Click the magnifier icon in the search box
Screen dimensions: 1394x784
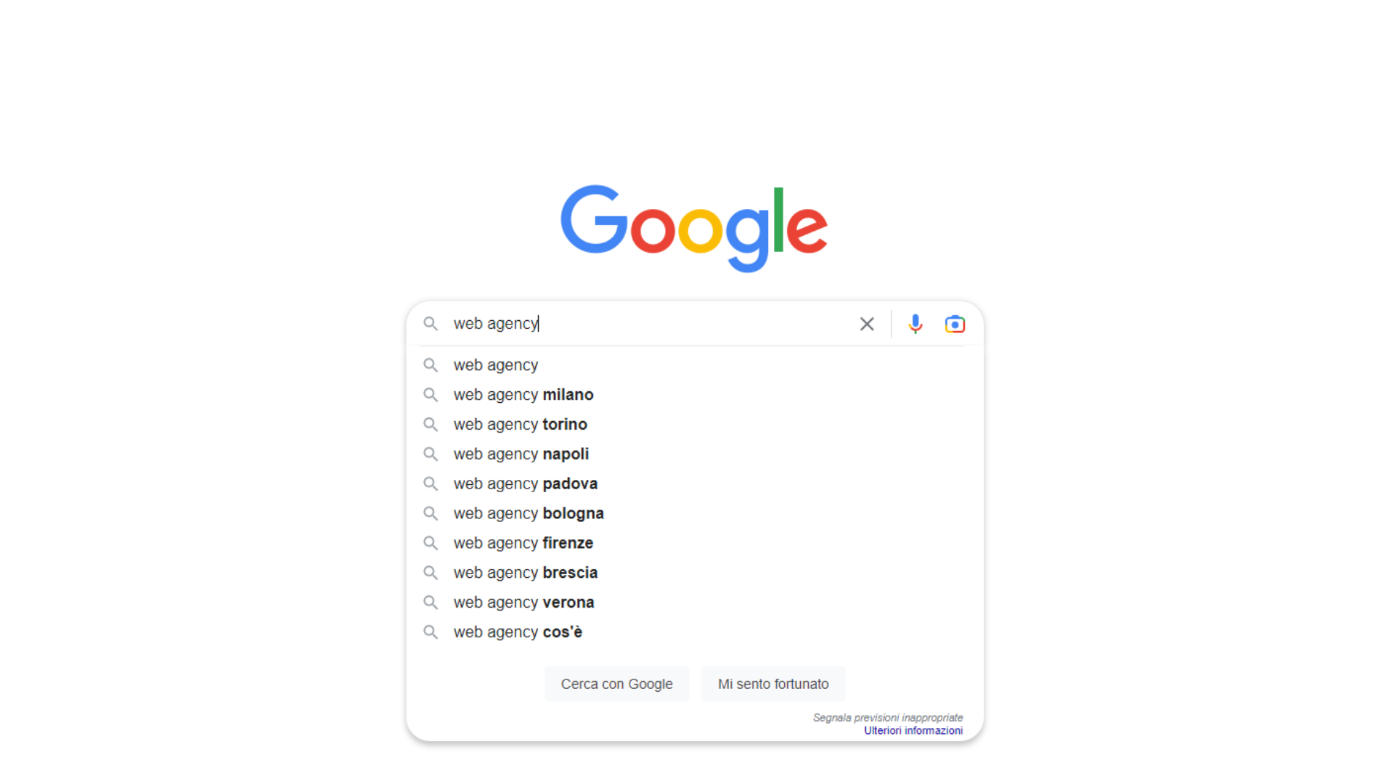431,324
